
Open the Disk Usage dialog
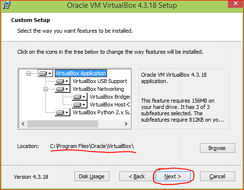point(92,176)
